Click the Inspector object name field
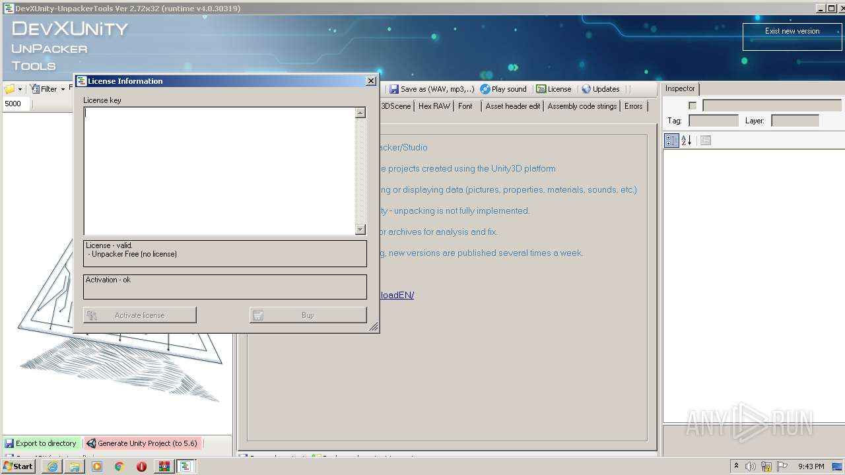The image size is (845, 475). click(772, 106)
